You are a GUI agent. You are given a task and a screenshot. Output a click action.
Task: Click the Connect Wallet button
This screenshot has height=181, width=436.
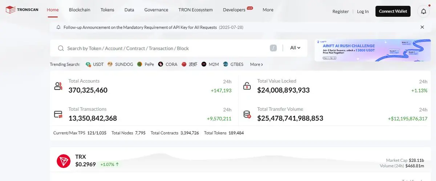[x=393, y=11]
